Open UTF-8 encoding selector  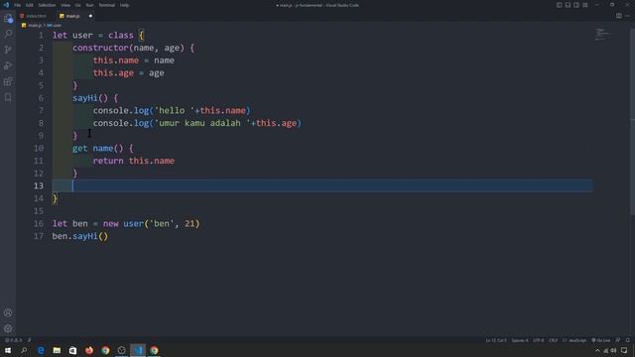539,340
